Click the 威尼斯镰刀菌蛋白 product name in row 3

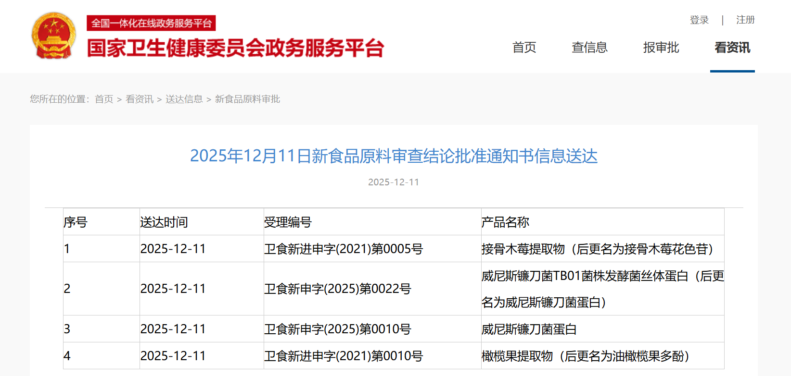(x=529, y=329)
